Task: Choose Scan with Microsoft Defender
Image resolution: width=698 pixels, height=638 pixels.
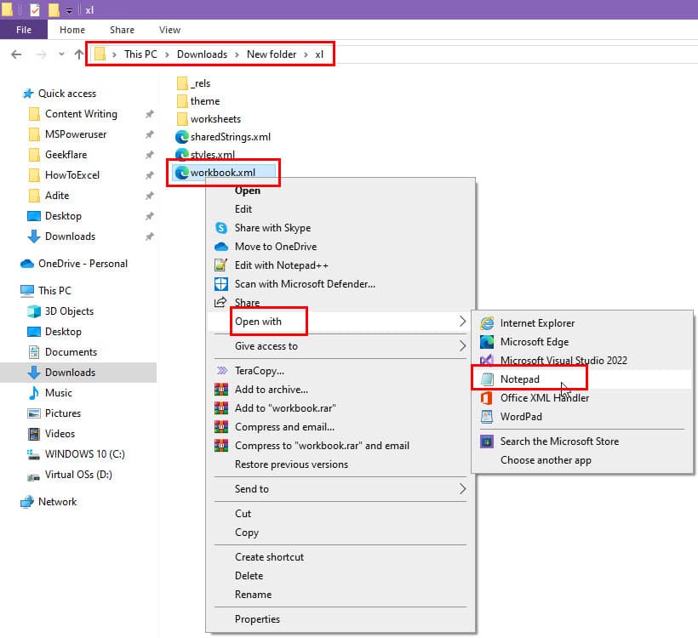Action: (305, 284)
